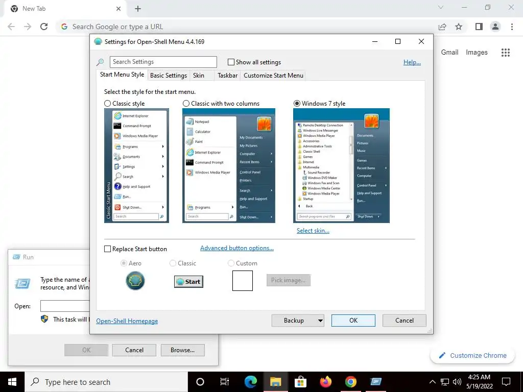Click the search magnifier icon in Open-Shell settings
Image resolution: width=523 pixels, height=392 pixels.
100,62
